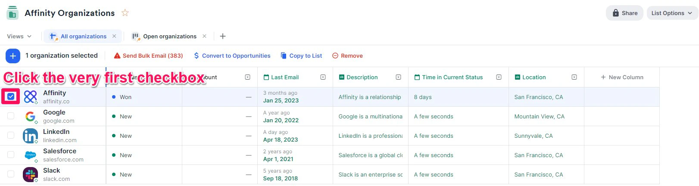Open the Views dropdown
The height and width of the screenshot is (186, 699).
[19, 36]
